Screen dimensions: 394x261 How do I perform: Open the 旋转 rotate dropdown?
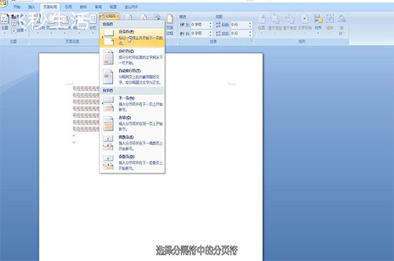pyautogui.click(x=342, y=24)
